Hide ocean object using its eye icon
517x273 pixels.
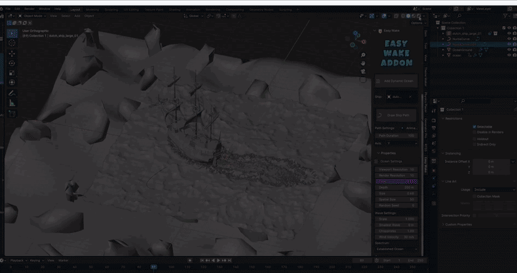[x=509, y=56]
